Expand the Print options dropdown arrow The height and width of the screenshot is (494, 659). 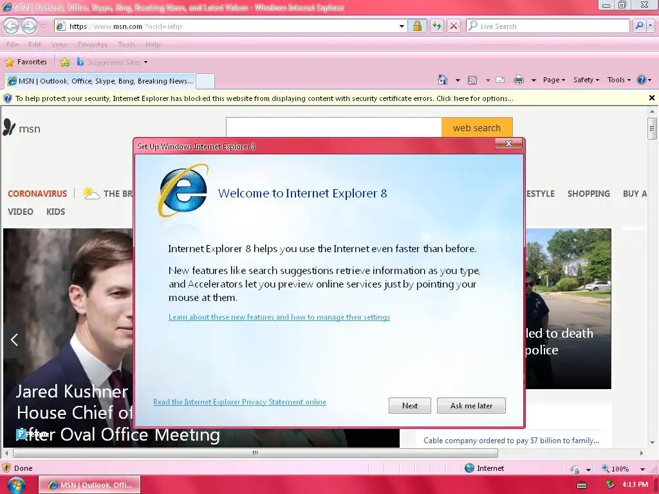534,80
